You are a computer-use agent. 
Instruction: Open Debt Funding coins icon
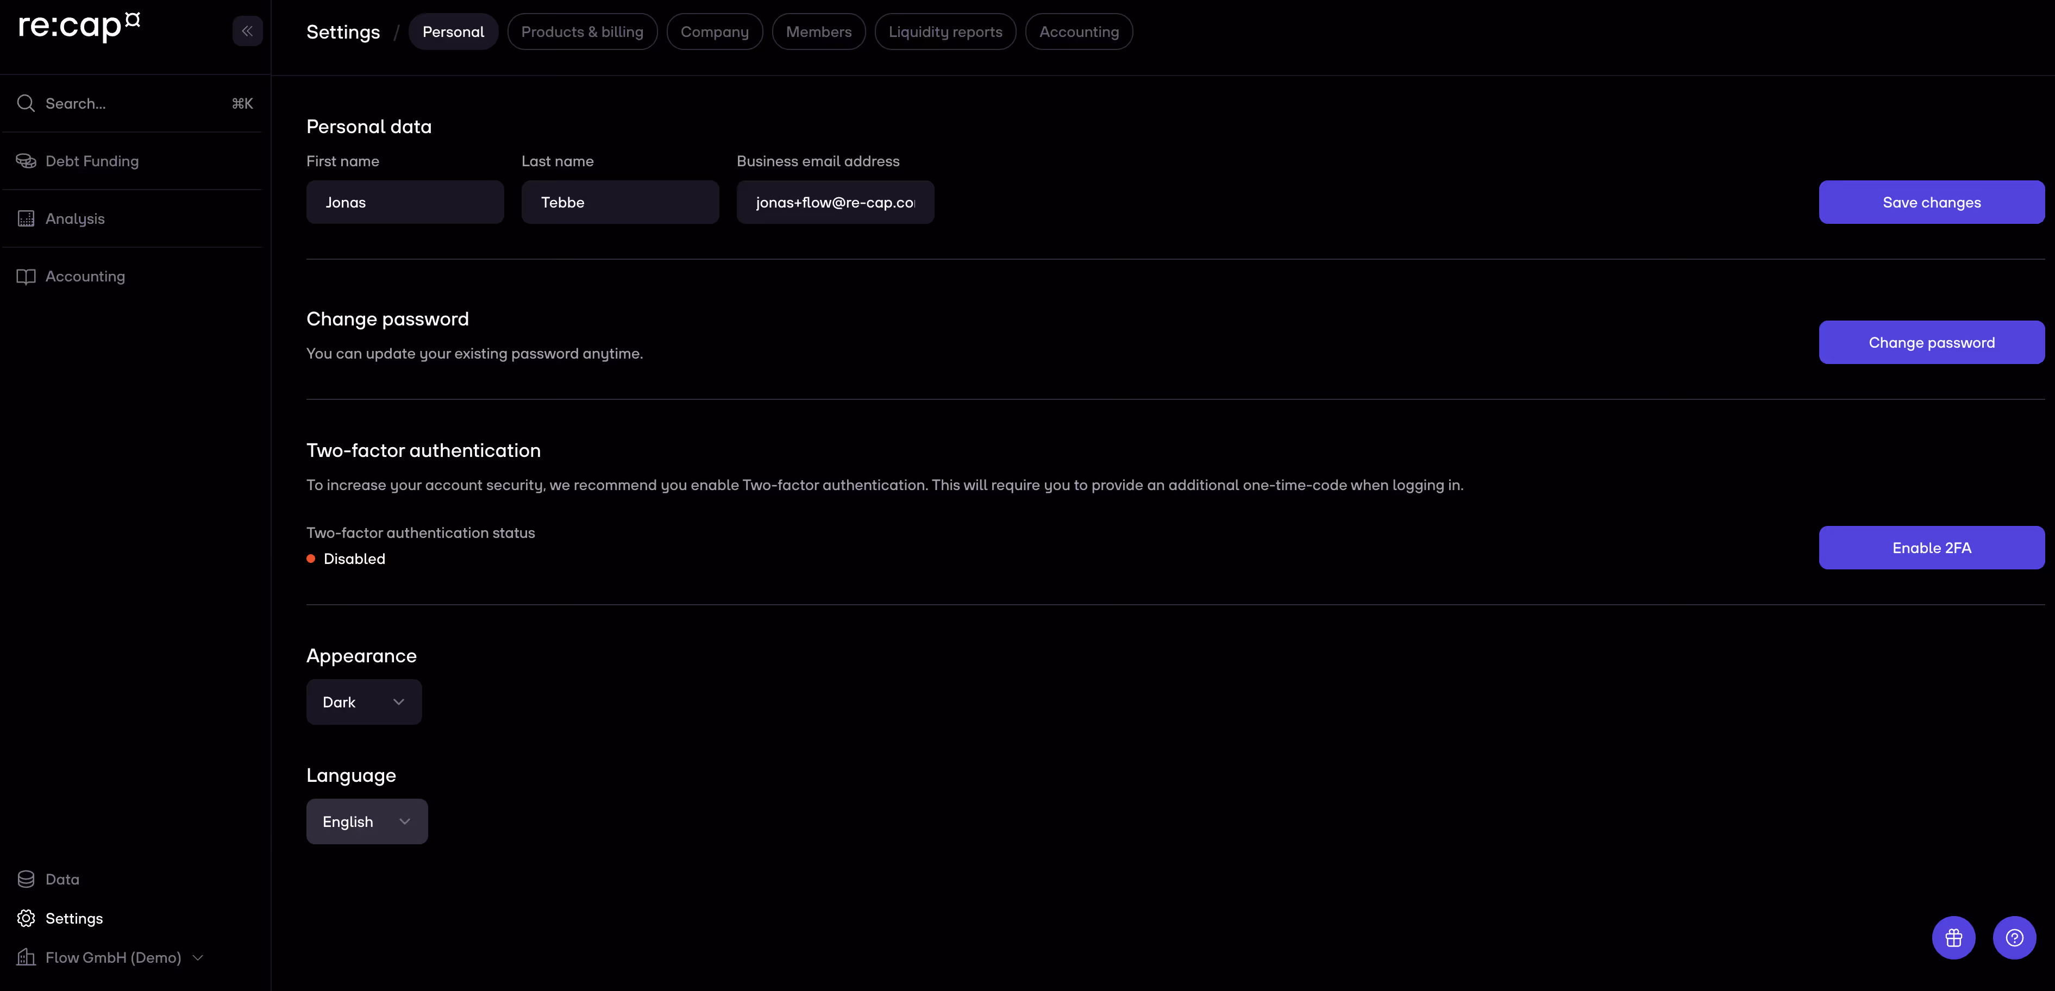tap(26, 161)
